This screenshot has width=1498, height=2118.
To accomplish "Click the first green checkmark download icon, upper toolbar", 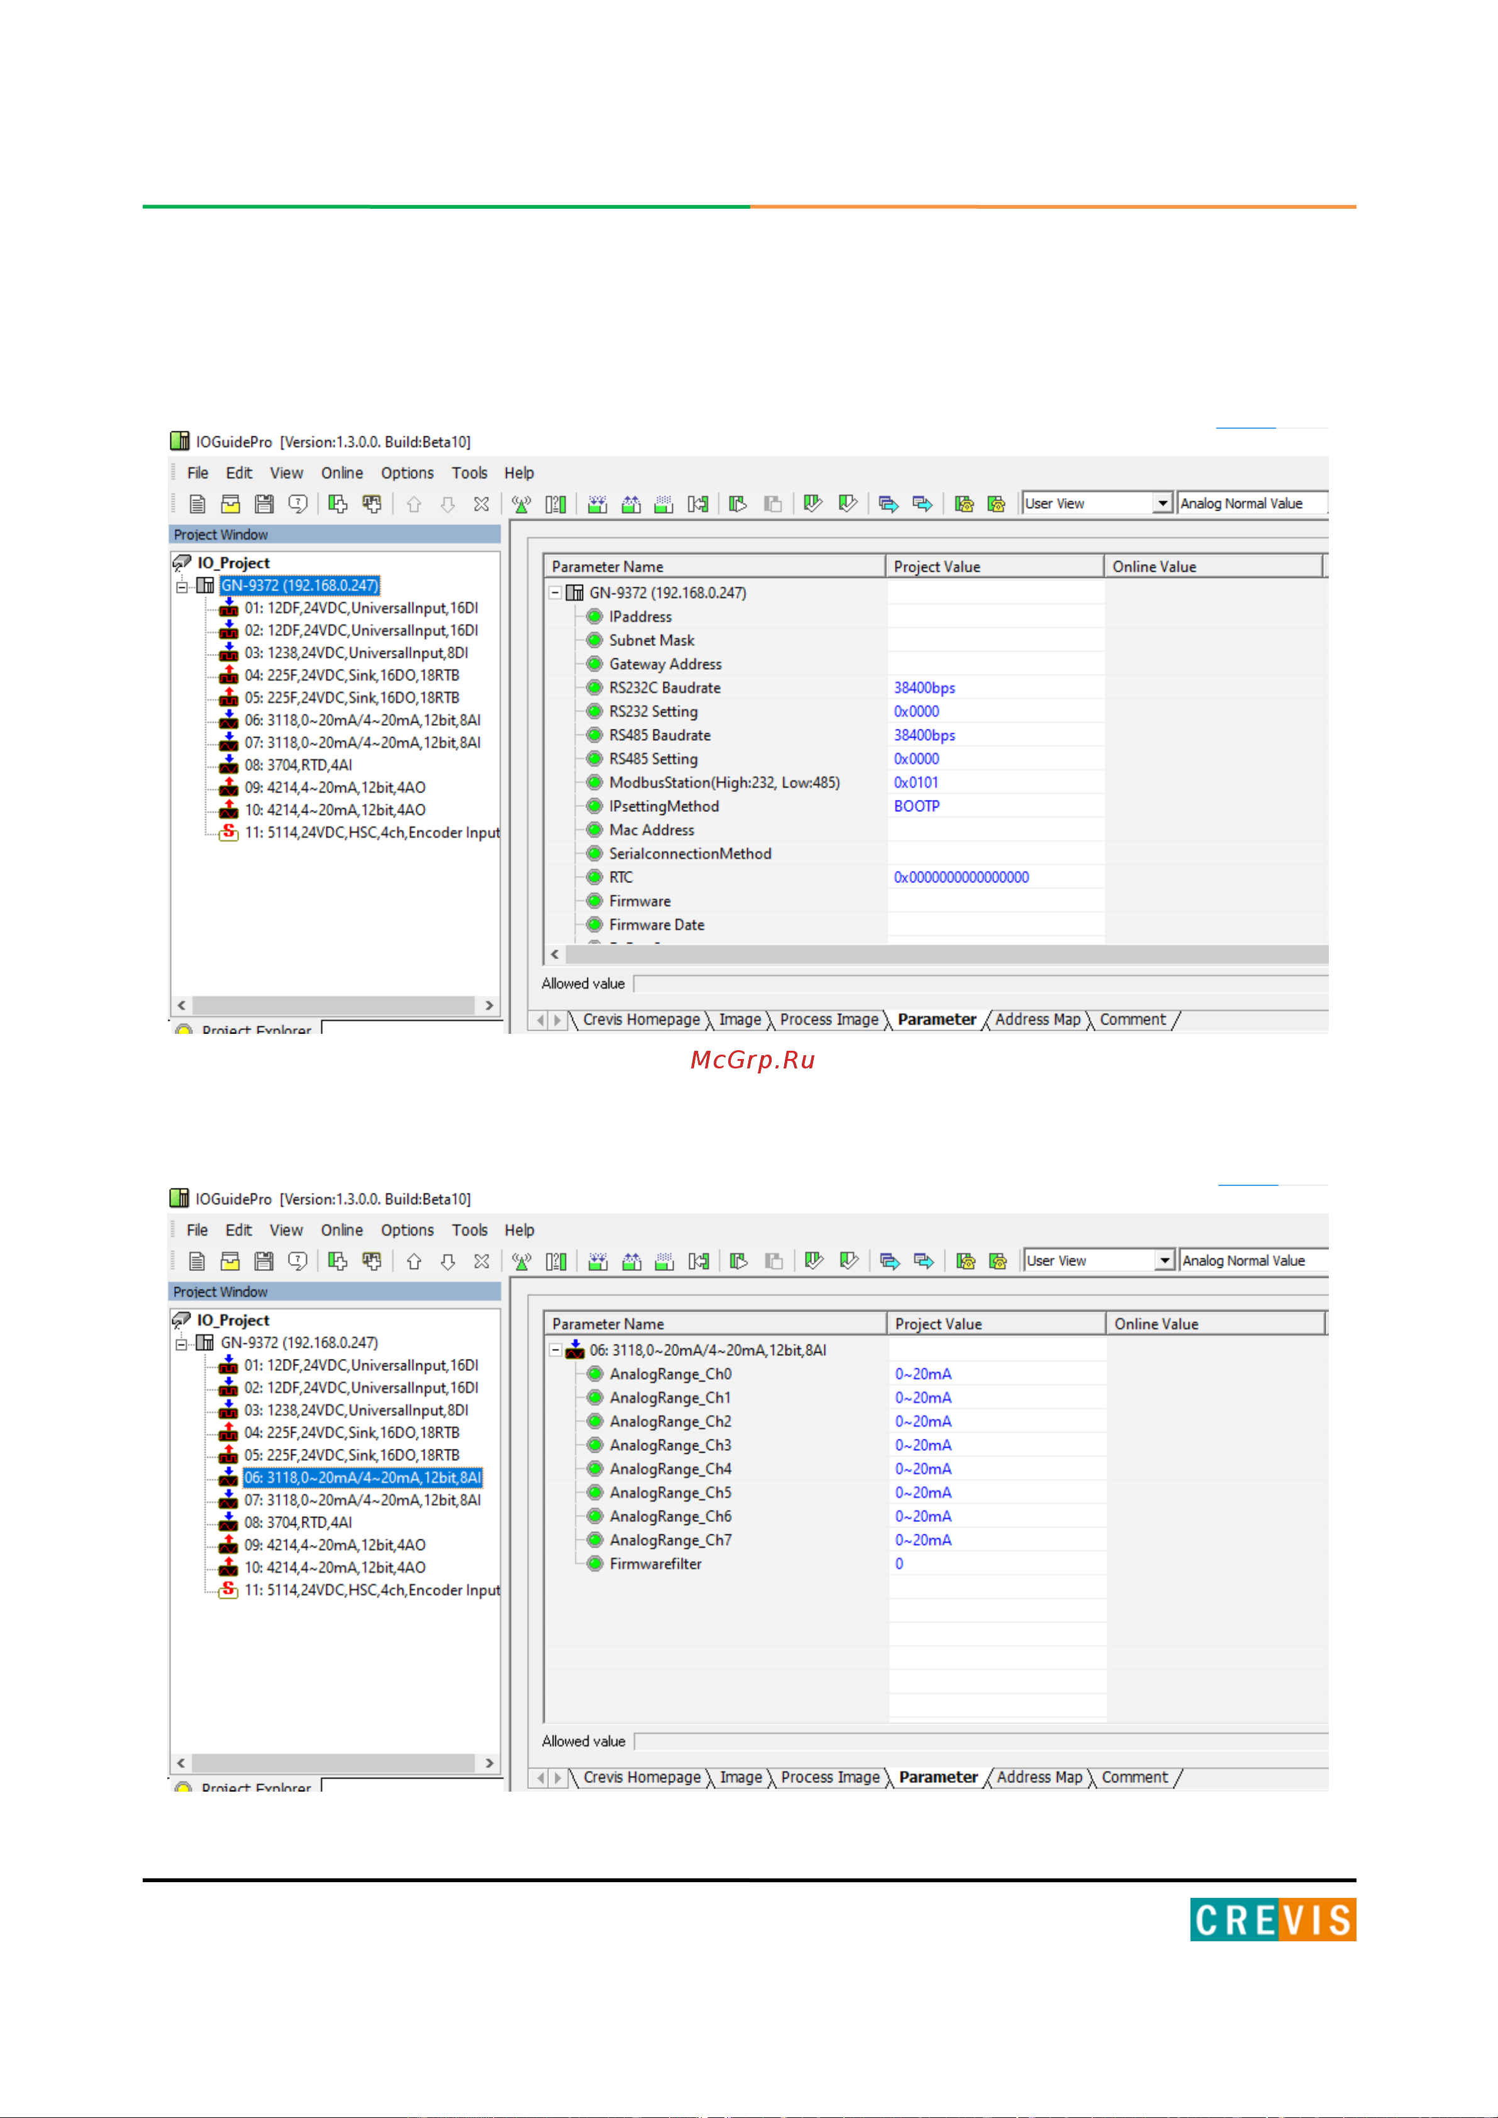I will 813,504.
